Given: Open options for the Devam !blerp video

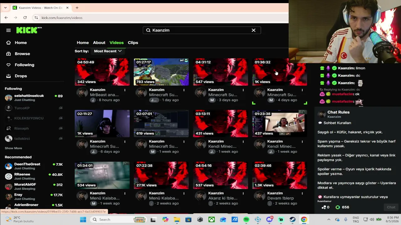Looking at the screenshot, I should (302, 193).
